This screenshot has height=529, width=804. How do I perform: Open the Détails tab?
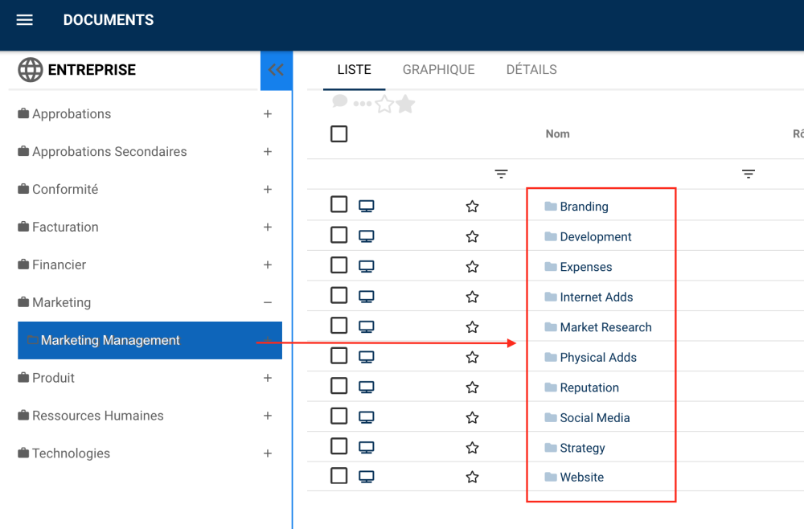coord(531,70)
